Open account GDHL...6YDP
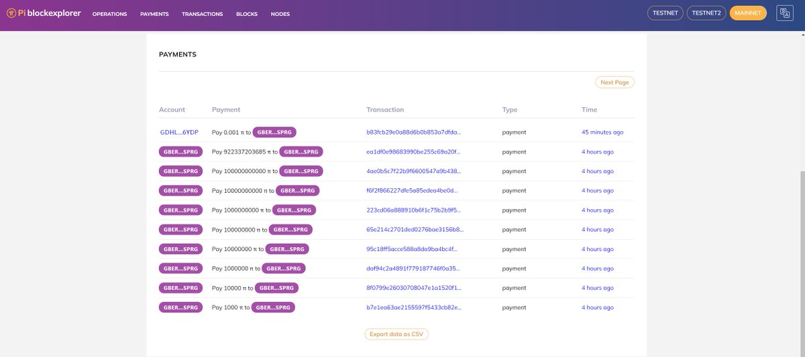The width and height of the screenshot is (805, 357). pos(179,133)
